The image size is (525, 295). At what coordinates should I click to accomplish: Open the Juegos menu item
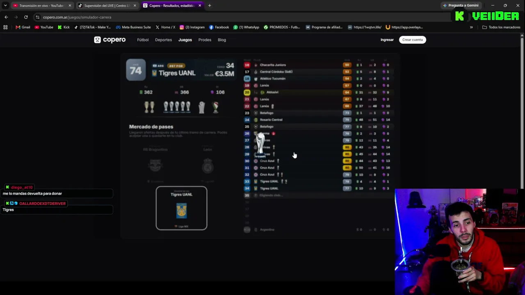point(185,40)
